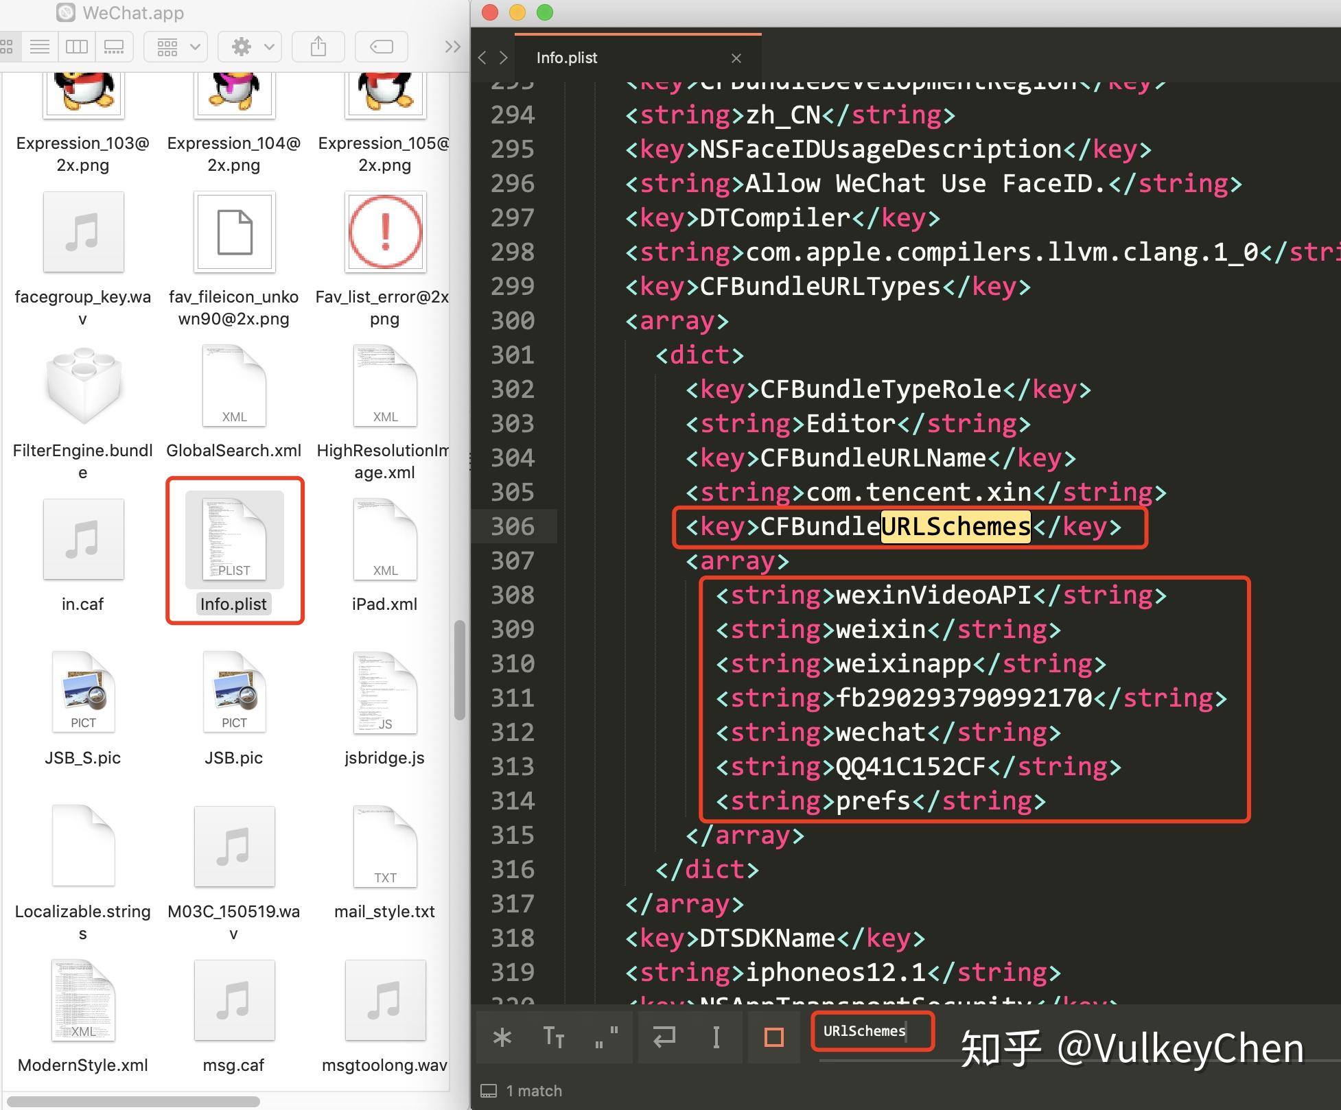Switch Finder to icon view

click(6, 47)
